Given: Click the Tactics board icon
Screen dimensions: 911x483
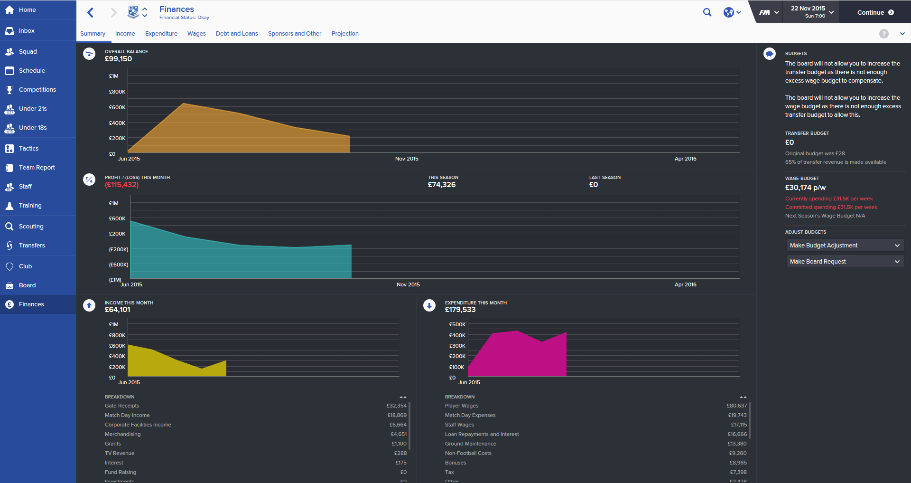Looking at the screenshot, I should point(9,149).
